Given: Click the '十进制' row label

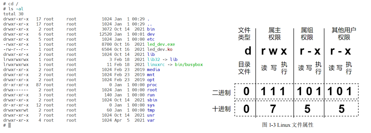Looking at the screenshot, I should tap(221, 109).
